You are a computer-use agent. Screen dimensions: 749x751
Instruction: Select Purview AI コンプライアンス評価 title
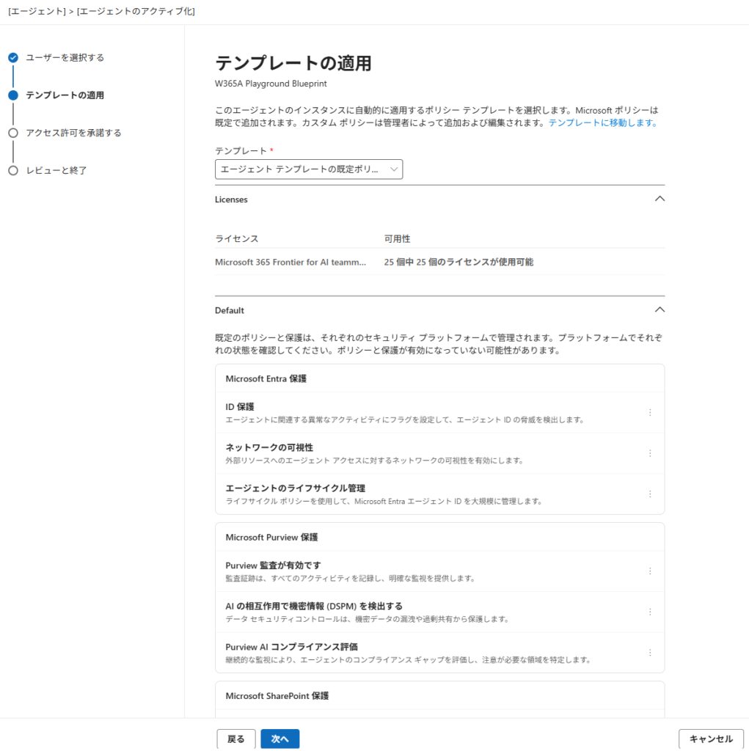291,647
